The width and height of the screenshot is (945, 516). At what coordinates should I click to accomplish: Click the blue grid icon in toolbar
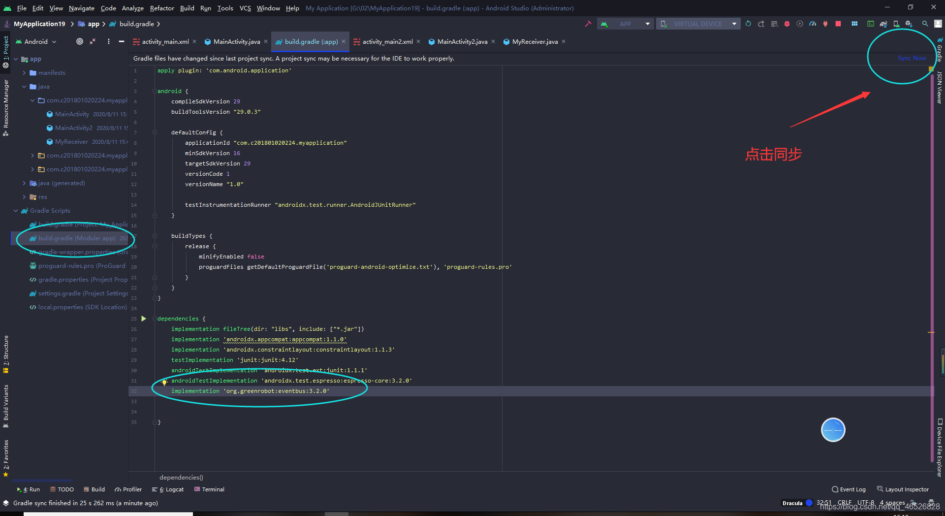(854, 24)
